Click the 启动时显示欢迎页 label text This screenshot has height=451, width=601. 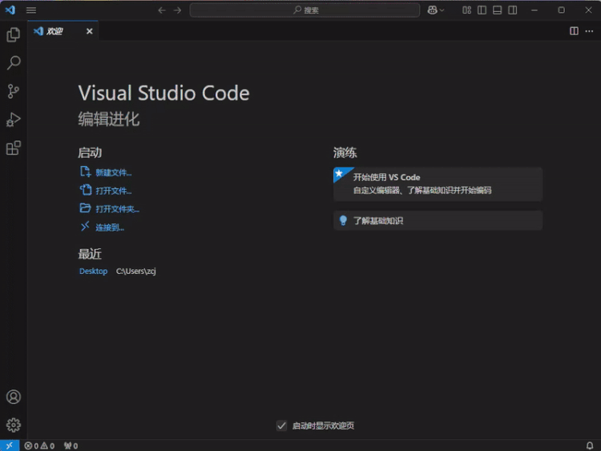coord(323,425)
